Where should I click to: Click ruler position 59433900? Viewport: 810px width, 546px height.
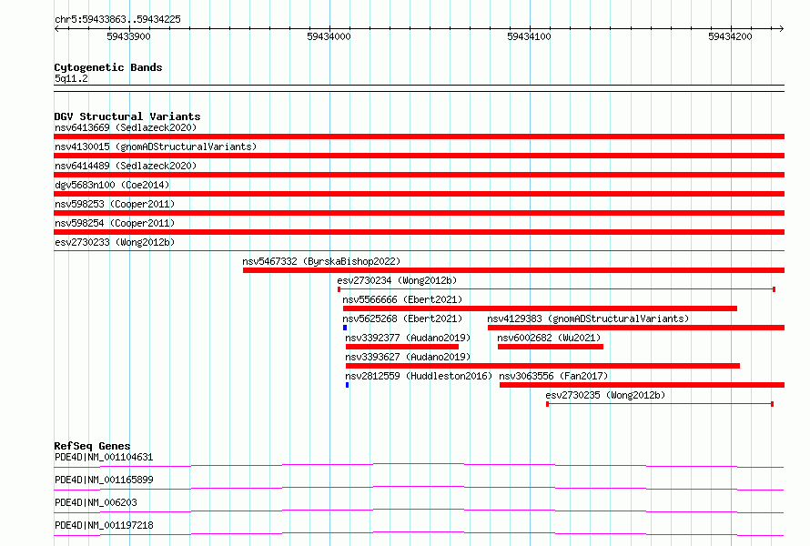[128, 36]
